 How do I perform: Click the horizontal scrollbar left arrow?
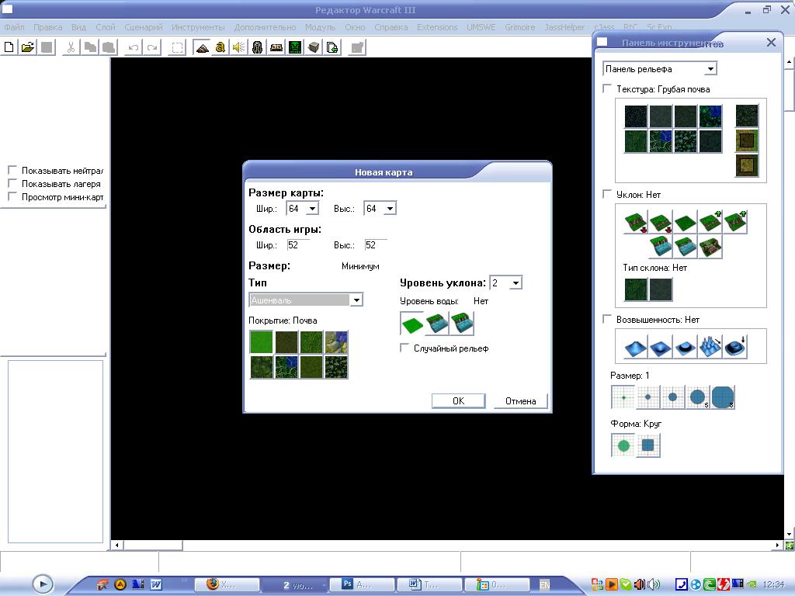117,546
